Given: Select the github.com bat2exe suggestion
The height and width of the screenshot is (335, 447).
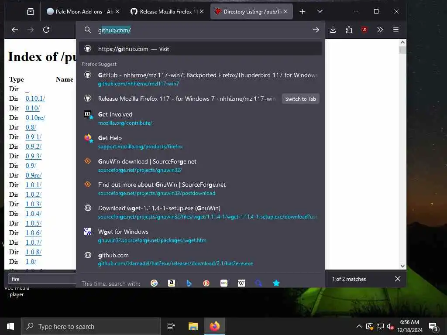Looking at the screenshot, I should [x=200, y=259].
